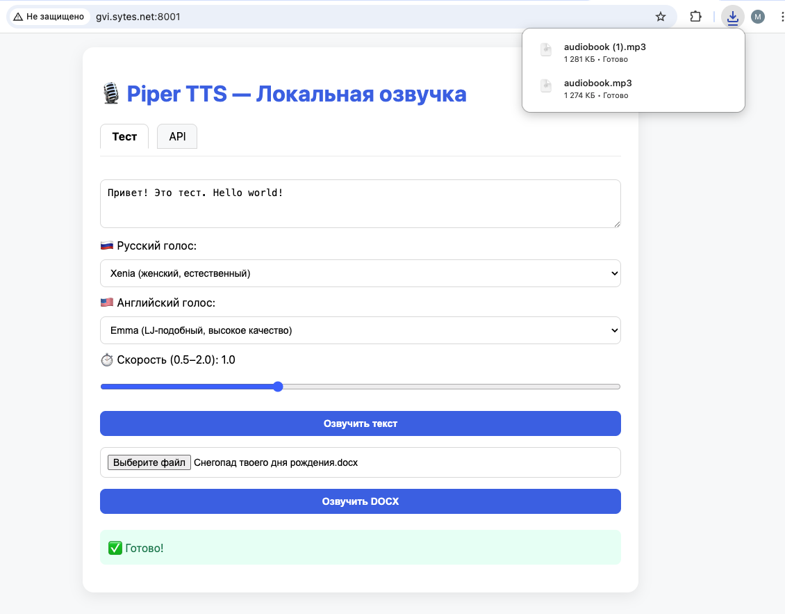785x614 pixels.
Task: Click the green checkmark in Готово message
Action: point(115,548)
